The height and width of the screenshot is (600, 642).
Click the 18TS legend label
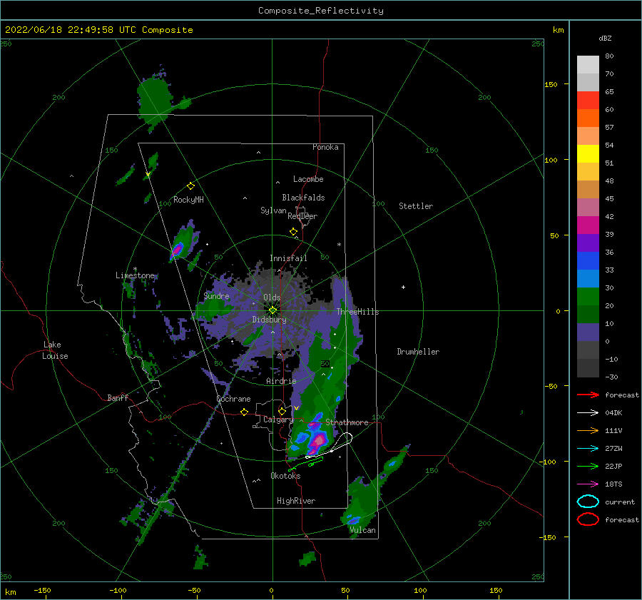click(613, 484)
